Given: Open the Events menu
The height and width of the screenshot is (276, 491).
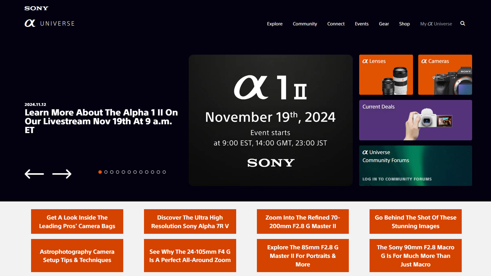Looking at the screenshot, I should (x=362, y=24).
